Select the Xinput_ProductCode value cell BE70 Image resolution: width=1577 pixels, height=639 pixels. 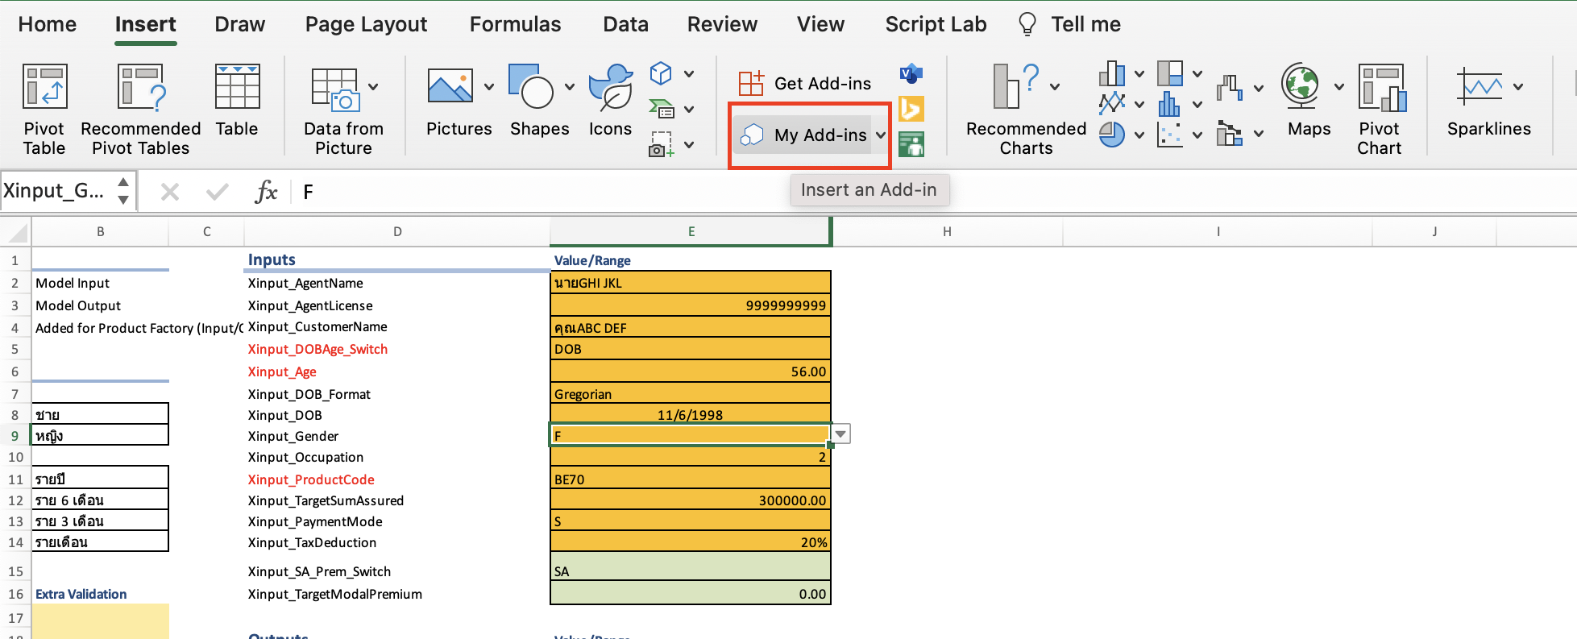[x=690, y=479]
